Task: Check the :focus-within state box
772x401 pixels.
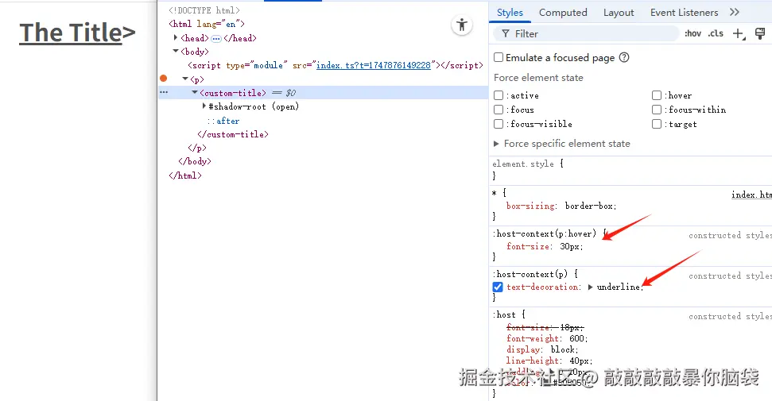Action: (x=656, y=110)
